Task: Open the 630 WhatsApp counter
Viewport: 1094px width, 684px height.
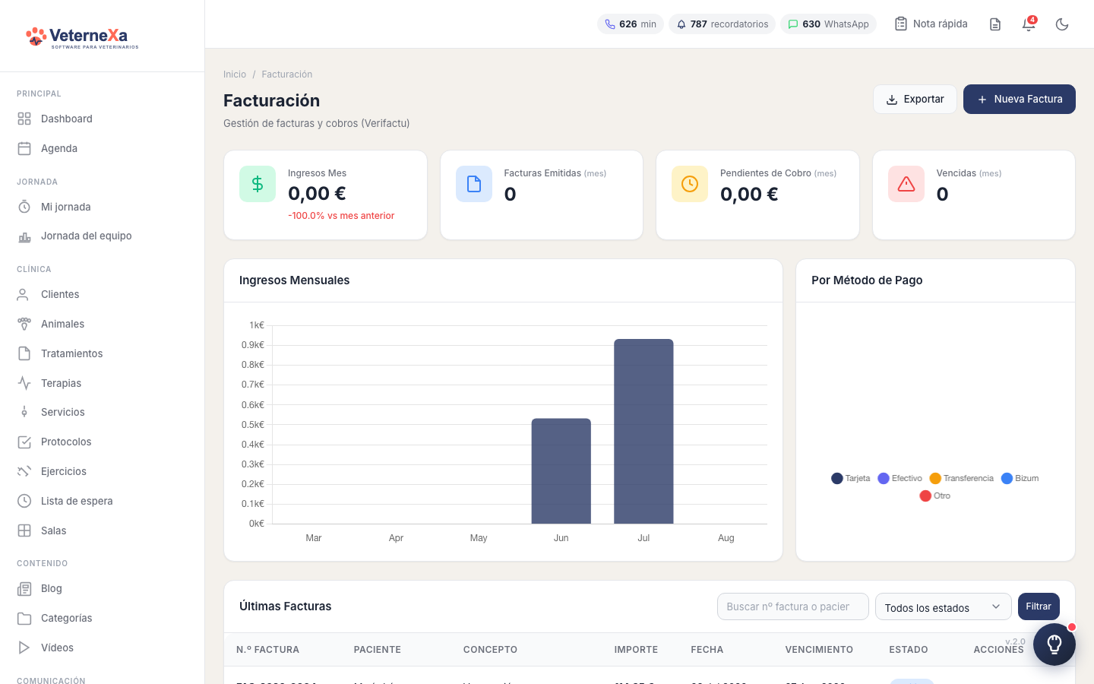Action: 828,24
